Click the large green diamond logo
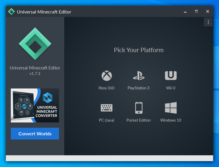This screenshot has height=167, width=219. click(35, 44)
